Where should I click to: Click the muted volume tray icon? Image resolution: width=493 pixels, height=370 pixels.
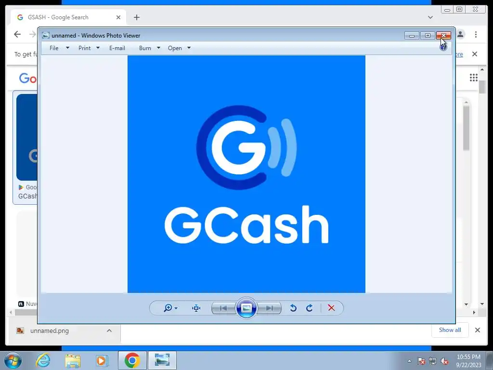tap(444, 361)
